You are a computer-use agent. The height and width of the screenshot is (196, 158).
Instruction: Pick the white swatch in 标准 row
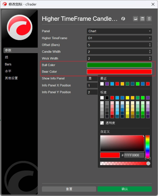click(102, 98)
